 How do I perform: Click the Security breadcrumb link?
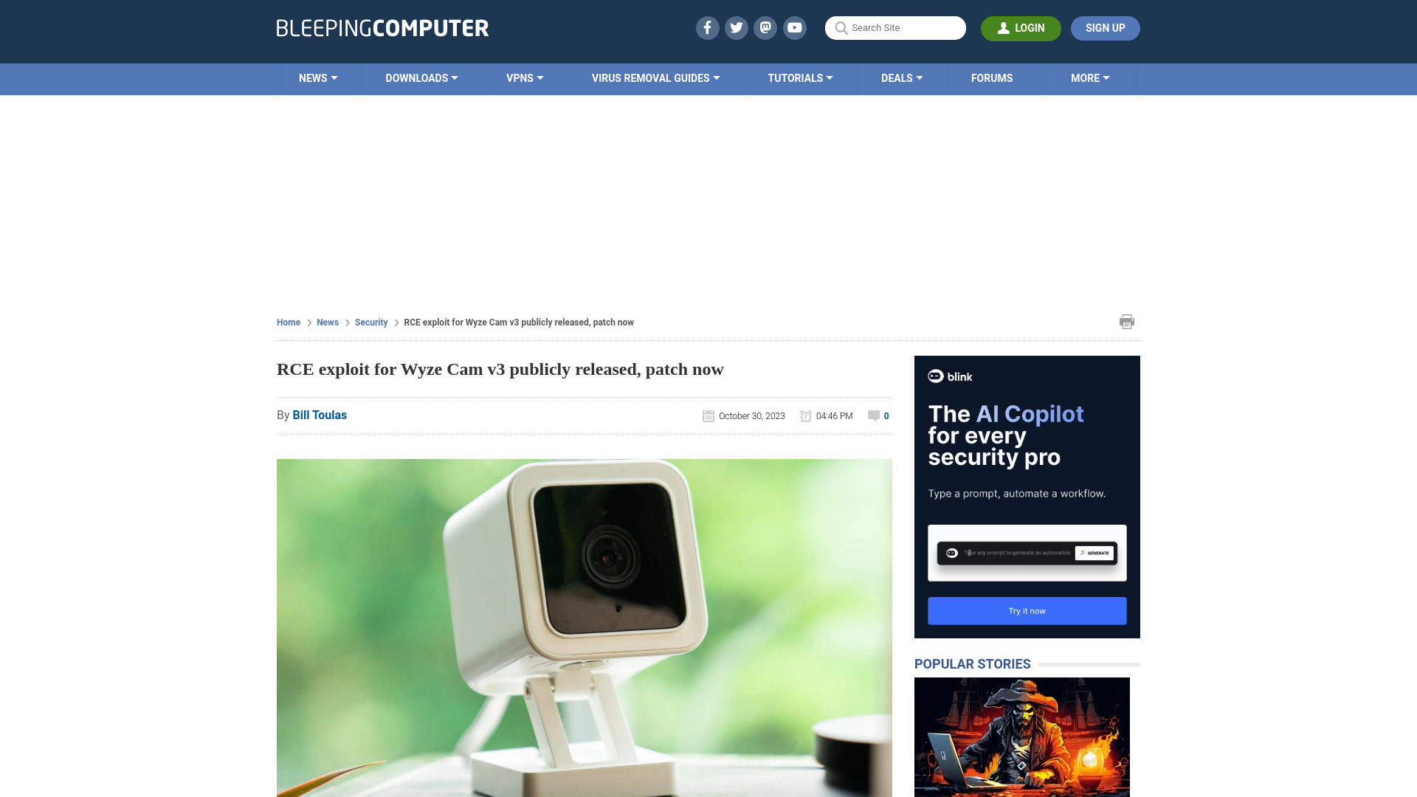click(370, 322)
